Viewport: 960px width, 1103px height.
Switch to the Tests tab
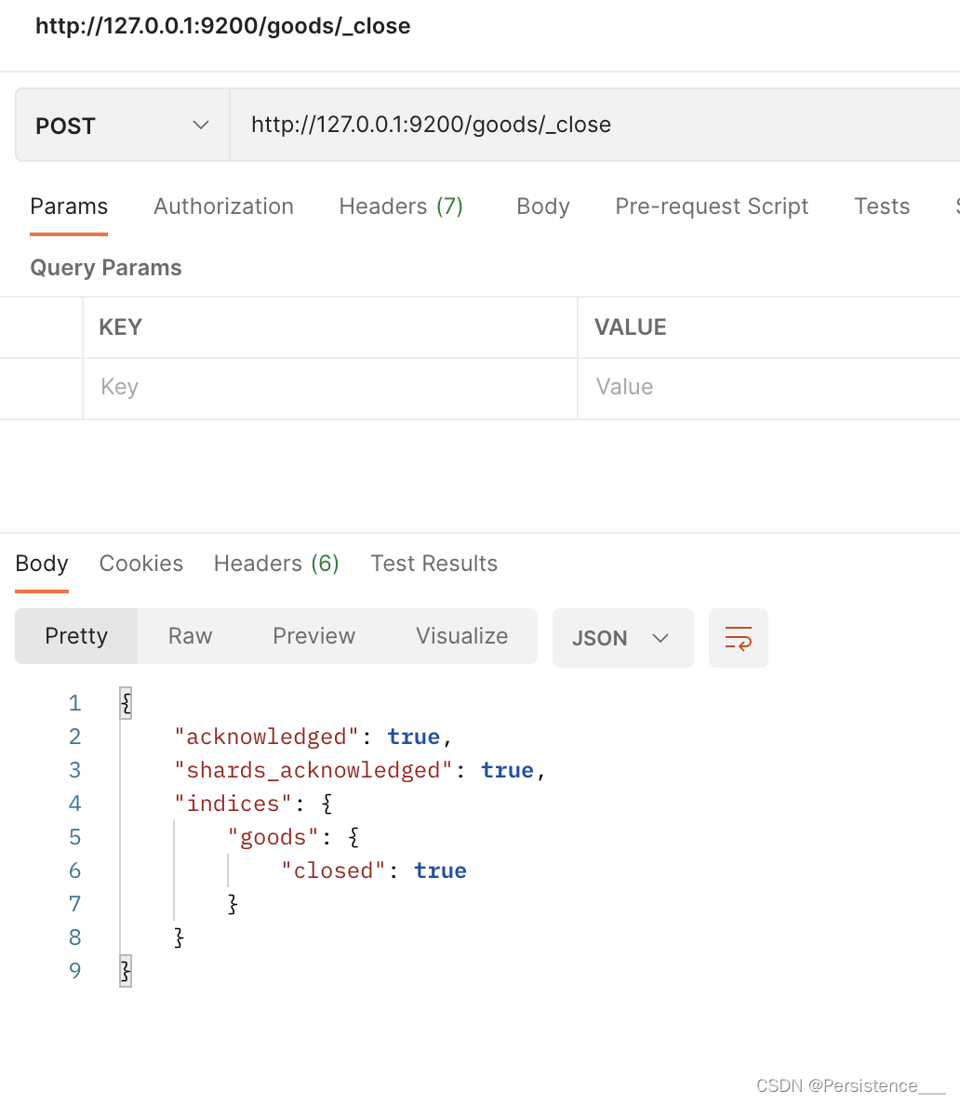coord(882,206)
